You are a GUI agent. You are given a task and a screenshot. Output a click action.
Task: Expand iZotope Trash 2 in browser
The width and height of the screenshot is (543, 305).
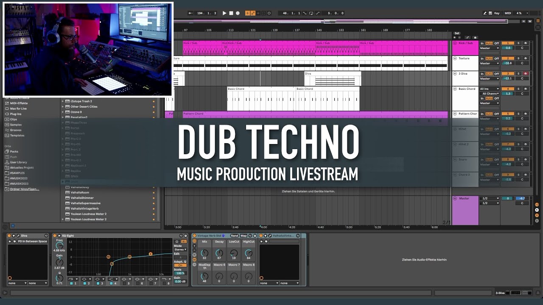63,101
